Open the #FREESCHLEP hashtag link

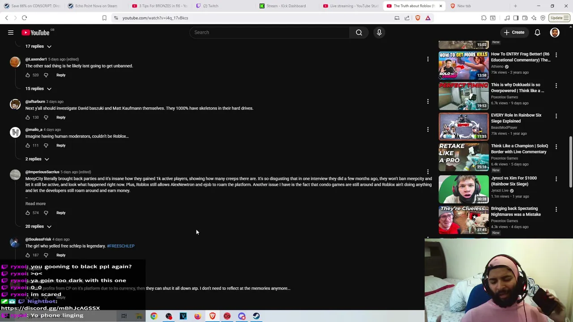[120, 246]
